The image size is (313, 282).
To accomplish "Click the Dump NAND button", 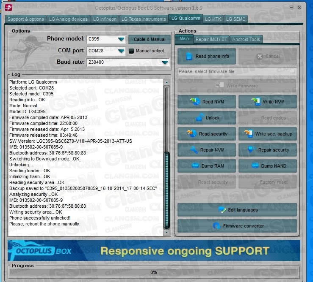I will coord(268,166).
